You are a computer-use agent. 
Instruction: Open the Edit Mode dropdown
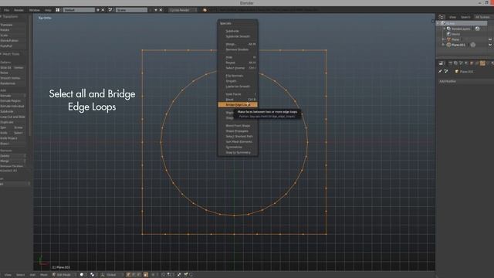coord(64,275)
